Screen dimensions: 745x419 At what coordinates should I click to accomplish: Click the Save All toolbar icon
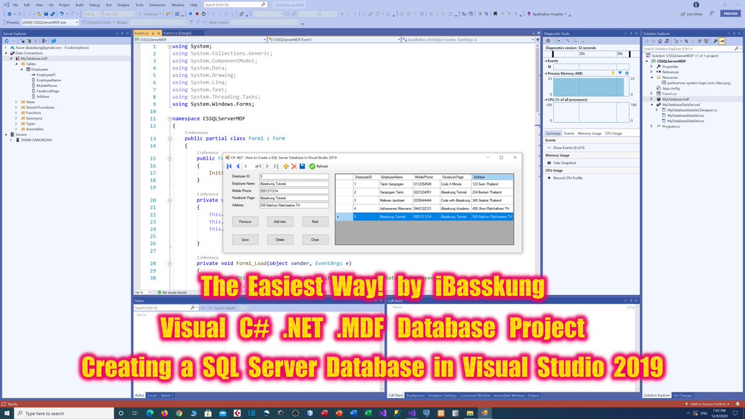point(53,14)
